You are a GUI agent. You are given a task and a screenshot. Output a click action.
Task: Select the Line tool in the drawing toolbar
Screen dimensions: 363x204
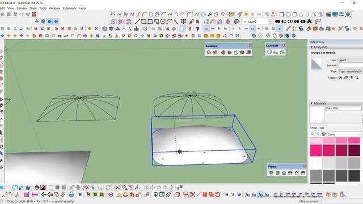(x=137, y=22)
